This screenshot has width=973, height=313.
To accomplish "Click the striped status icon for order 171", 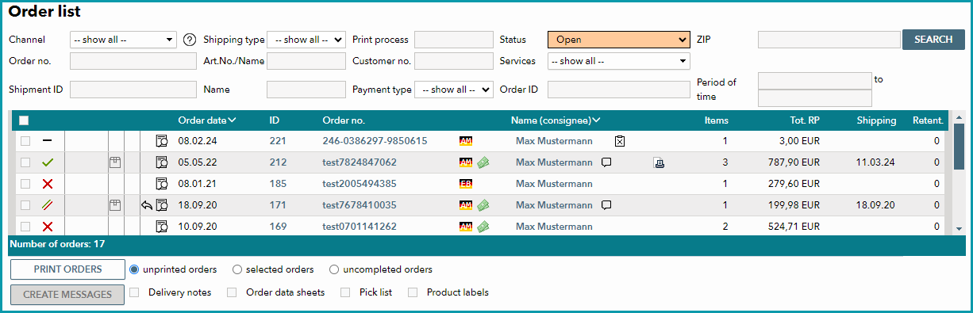I will point(47,205).
